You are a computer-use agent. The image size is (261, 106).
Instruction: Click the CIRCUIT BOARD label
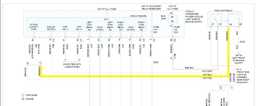point(138,16)
